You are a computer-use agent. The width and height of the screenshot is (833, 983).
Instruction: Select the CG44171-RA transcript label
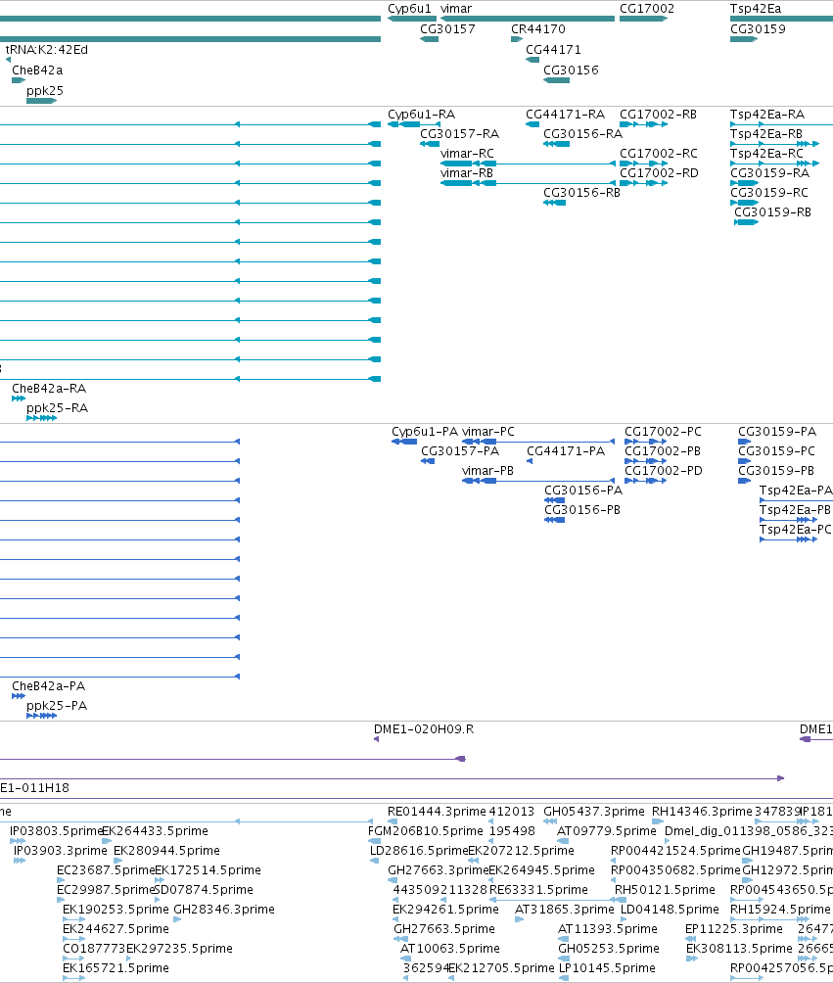(x=566, y=115)
